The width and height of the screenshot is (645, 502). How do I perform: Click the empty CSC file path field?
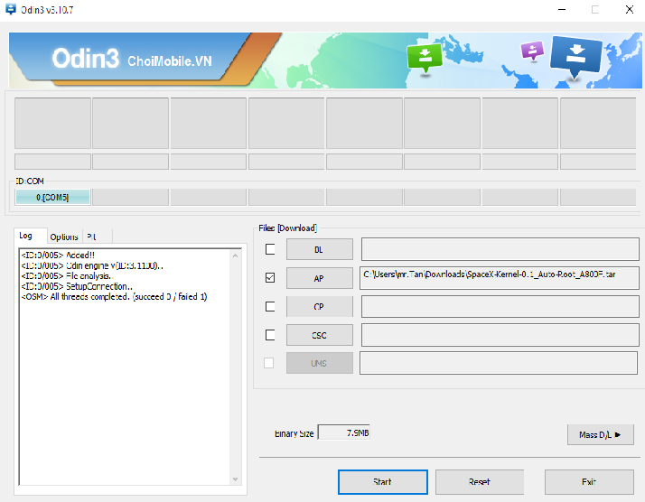(x=500, y=335)
